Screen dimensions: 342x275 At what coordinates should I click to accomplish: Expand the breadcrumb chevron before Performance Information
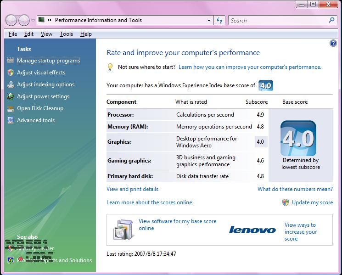(x=50, y=20)
